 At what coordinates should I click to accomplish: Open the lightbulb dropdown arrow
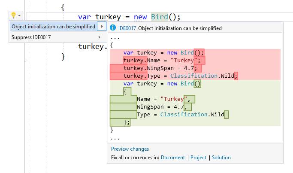19,15
